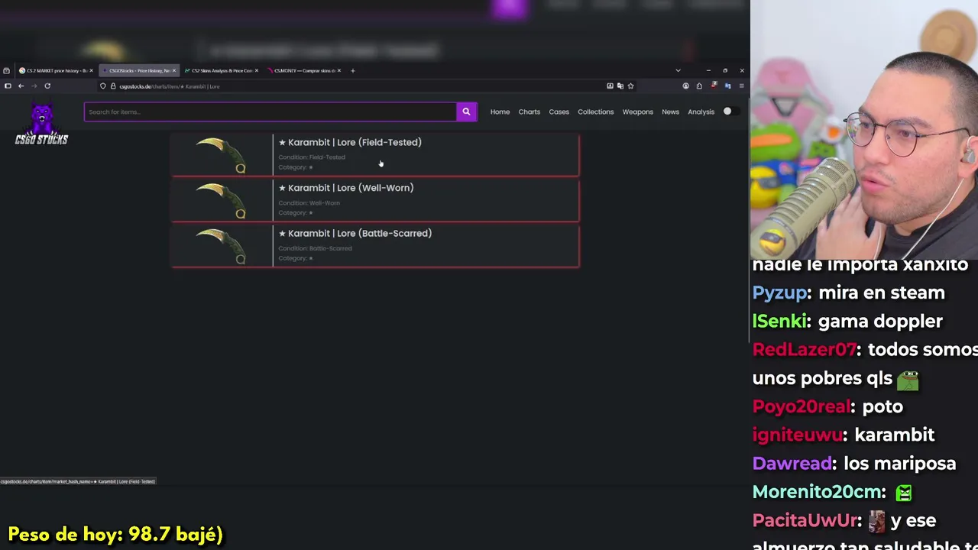Open the Well-Worn Karambit knife thumbnail
978x550 pixels.
tap(222, 200)
